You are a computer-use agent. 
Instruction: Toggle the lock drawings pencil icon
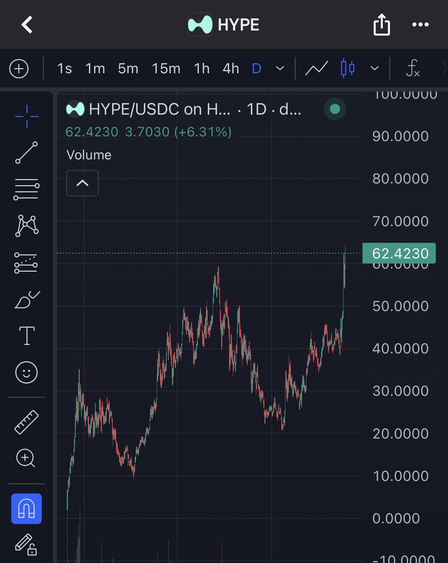click(27, 544)
